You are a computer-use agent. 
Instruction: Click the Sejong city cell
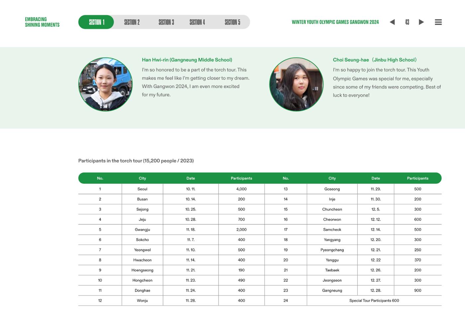coord(142,209)
